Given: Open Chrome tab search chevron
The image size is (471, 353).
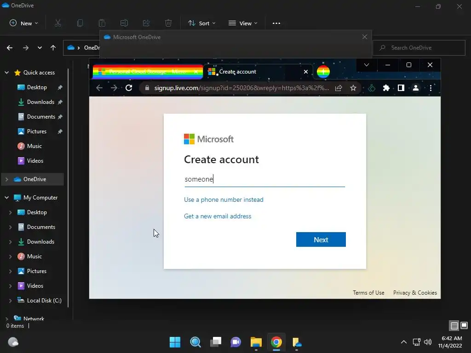Looking at the screenshot, I should pyautogui.click(x=367, y=65).
